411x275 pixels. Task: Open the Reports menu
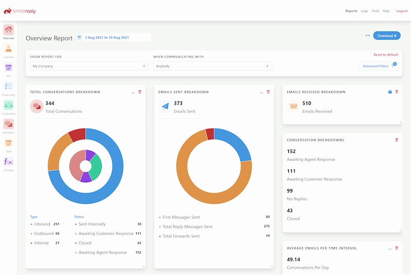point(351,11)
